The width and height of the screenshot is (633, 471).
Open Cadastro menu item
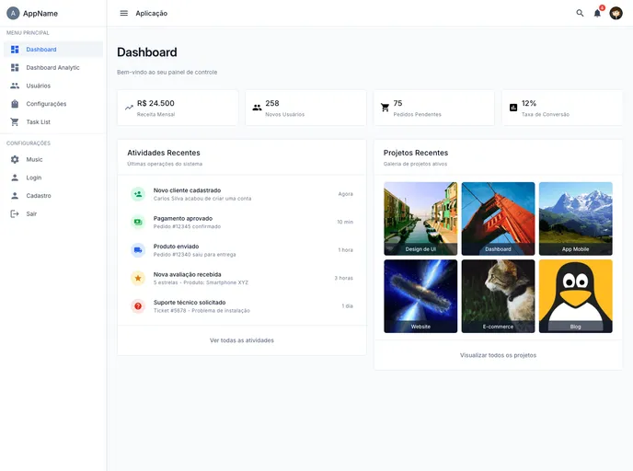(x=53, y=196)
